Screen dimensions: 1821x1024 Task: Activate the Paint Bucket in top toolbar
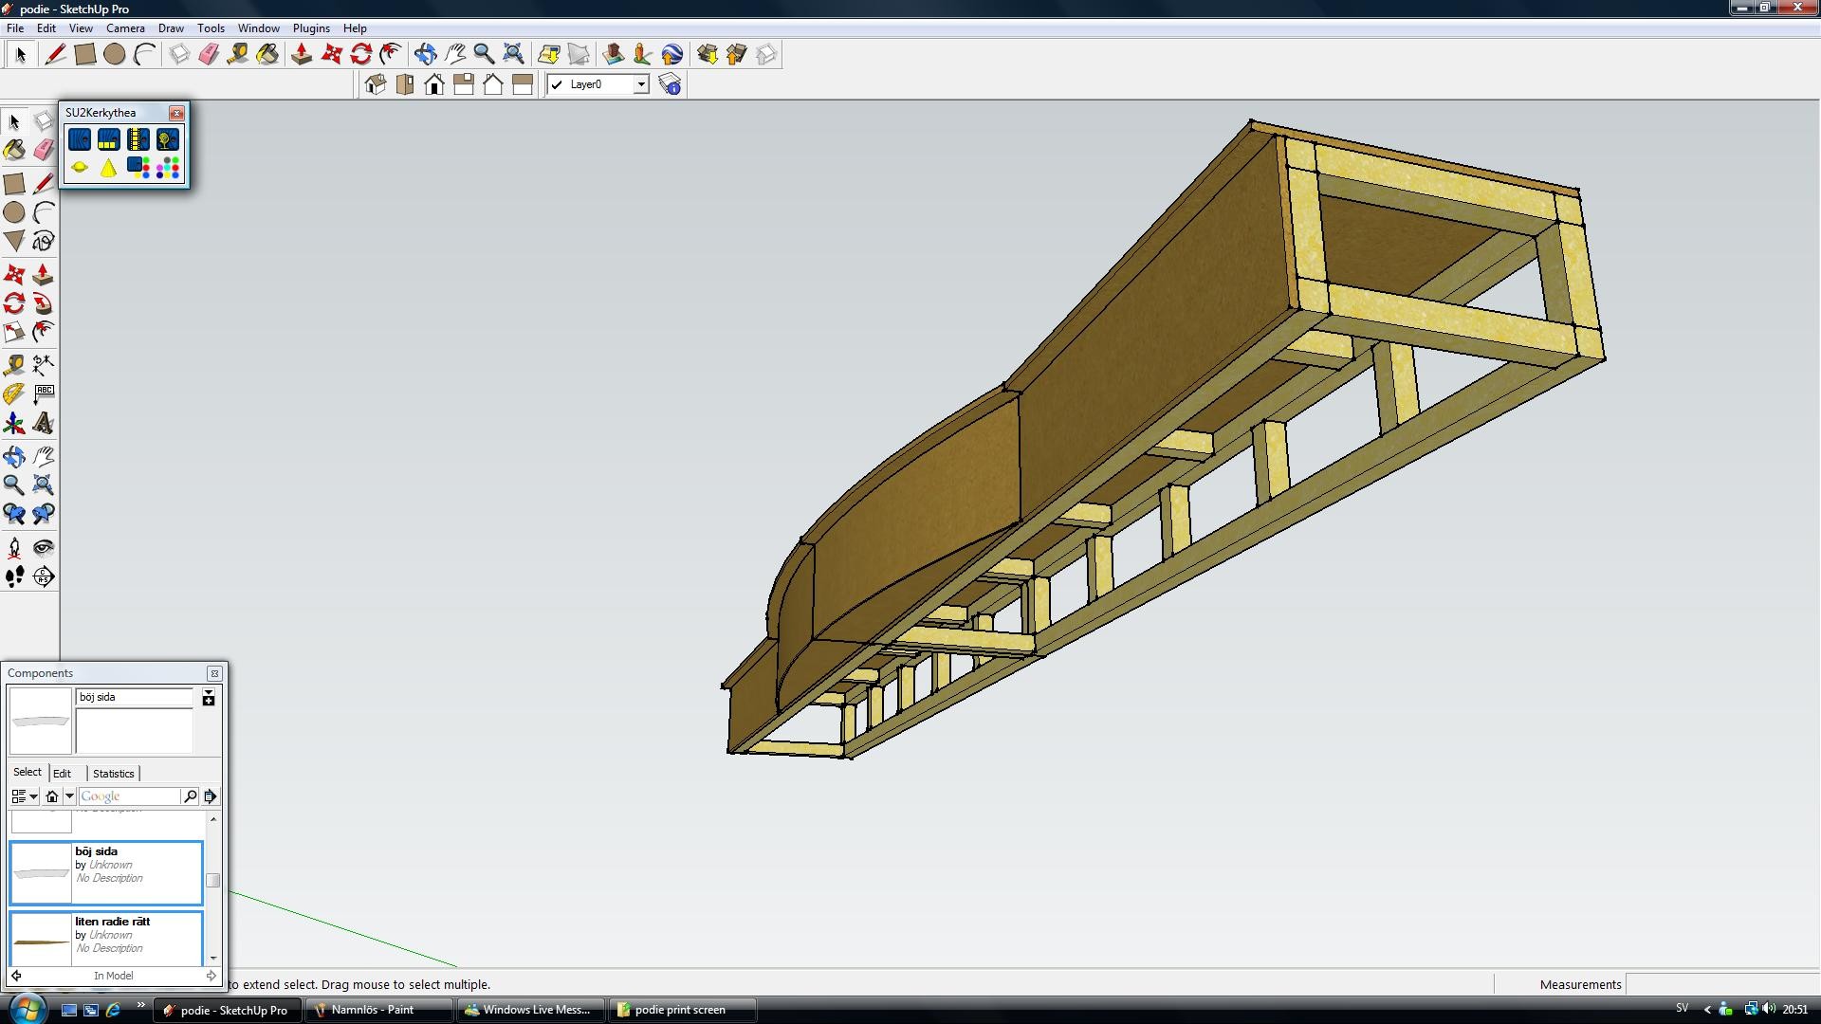(x=267, y=54)
